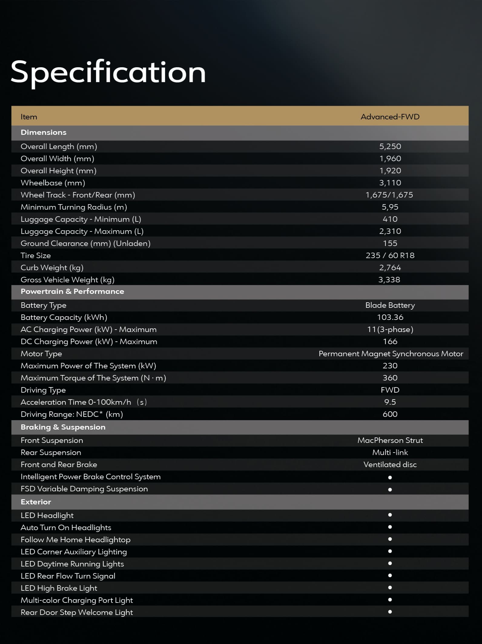Select the Exterior section header
This screenshot has height=644, width=482.
(x=36, y=502)
